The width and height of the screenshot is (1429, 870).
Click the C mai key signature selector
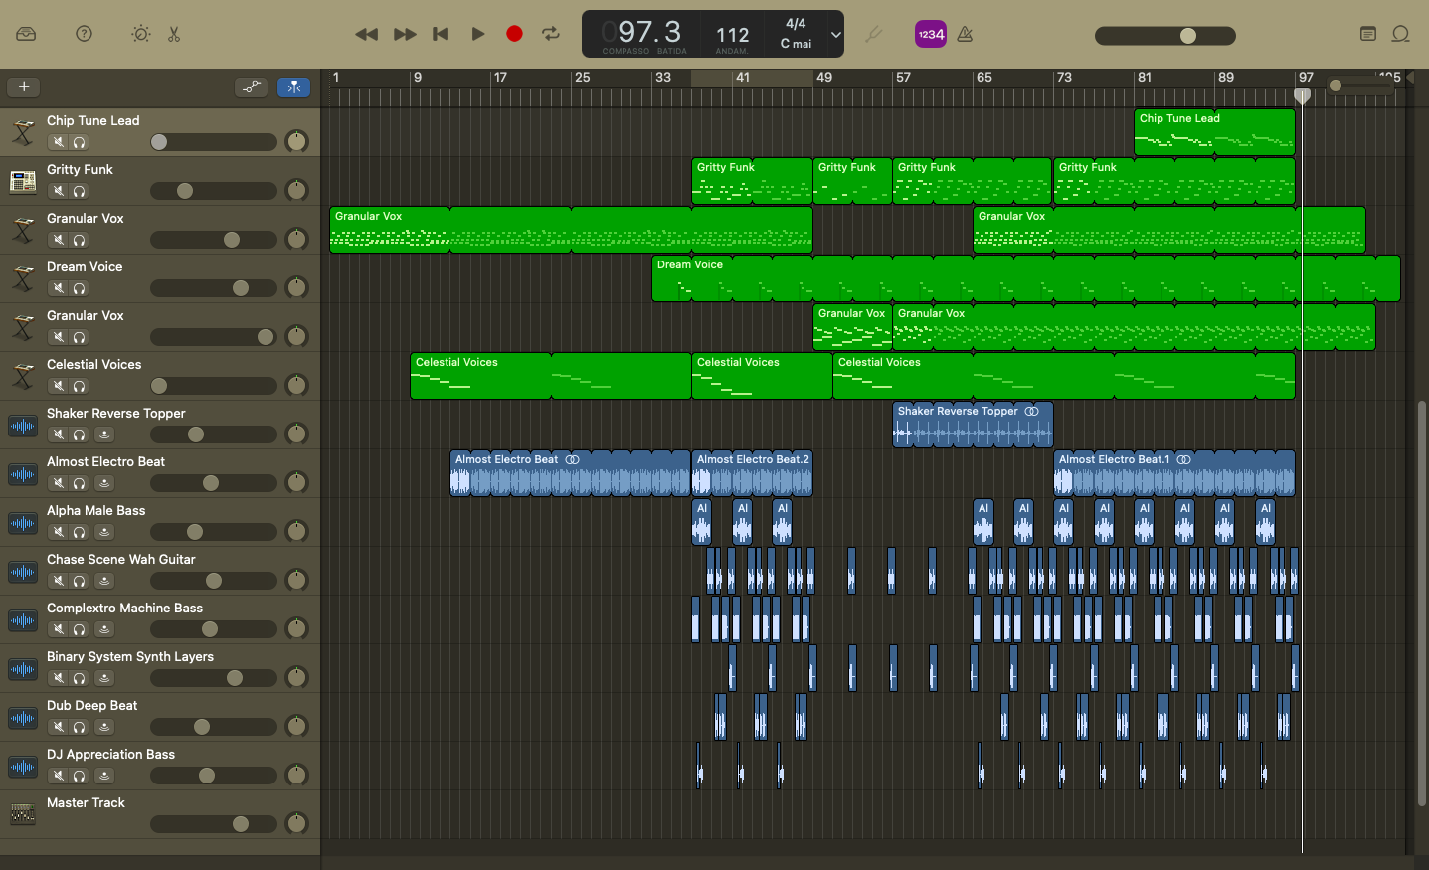click(796, 44)
